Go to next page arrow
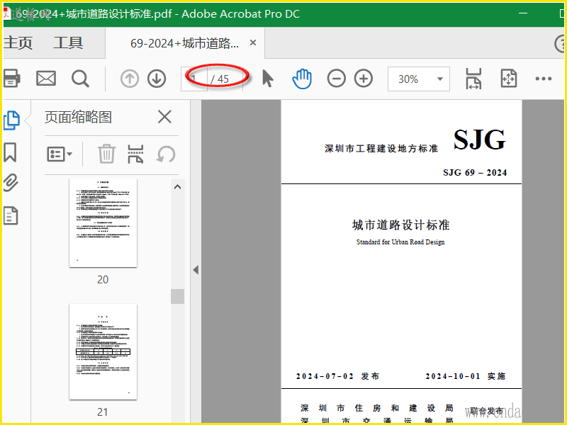This screenshot has height=425, width=567. tap(157, 79)
